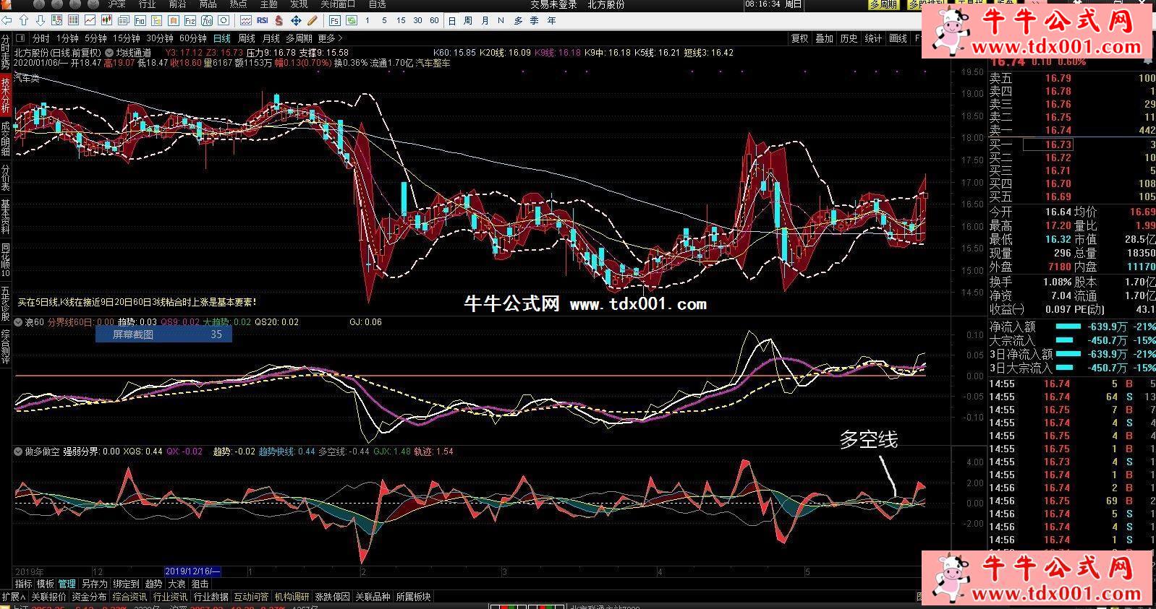Collapse the 扩展 bottom panel
The width and height of the screenshot is (1156, 609).
pyautogui.click(x=14, y=597)
